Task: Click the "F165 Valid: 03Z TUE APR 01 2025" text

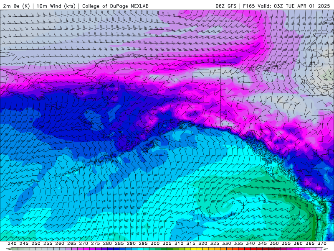Action: [x=286, y=6]
